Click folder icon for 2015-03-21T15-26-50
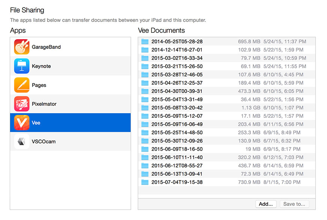The height and width of the screenshot is (220, 327). coord(145,66)
